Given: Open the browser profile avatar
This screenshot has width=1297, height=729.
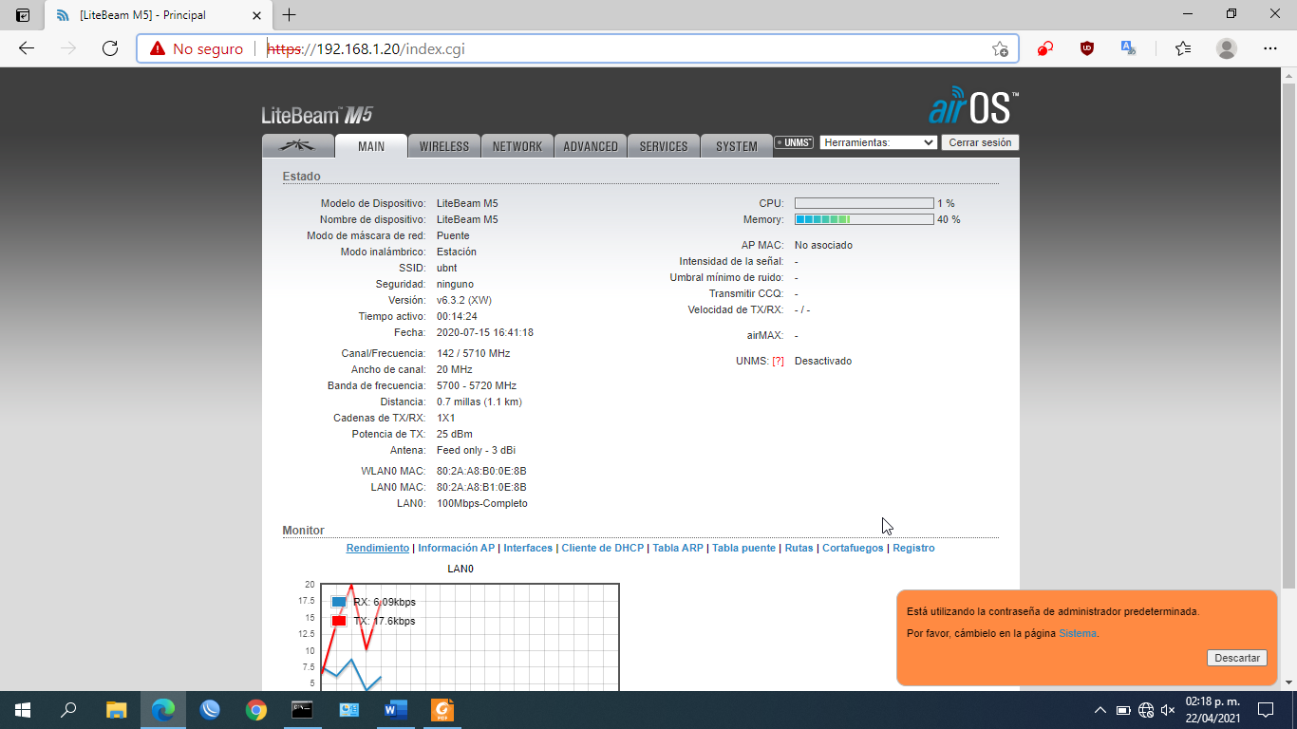Looking at the screenshot, I should tap(1227, 48).
